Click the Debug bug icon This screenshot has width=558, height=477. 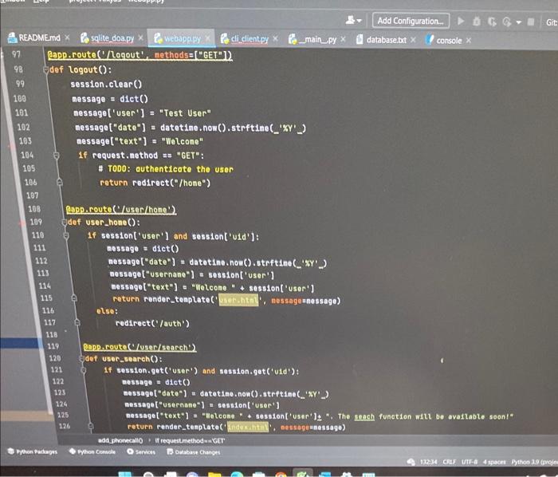(477, 22)
